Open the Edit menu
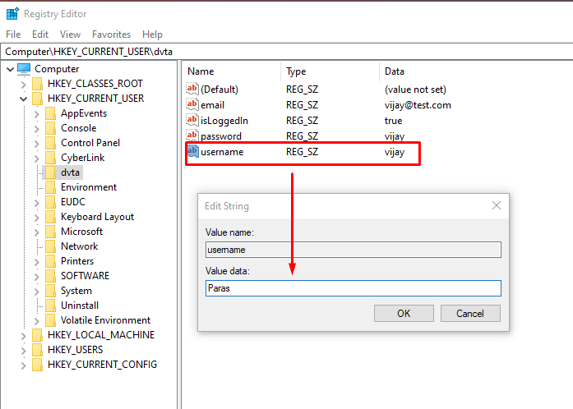 tap(40, 34)
